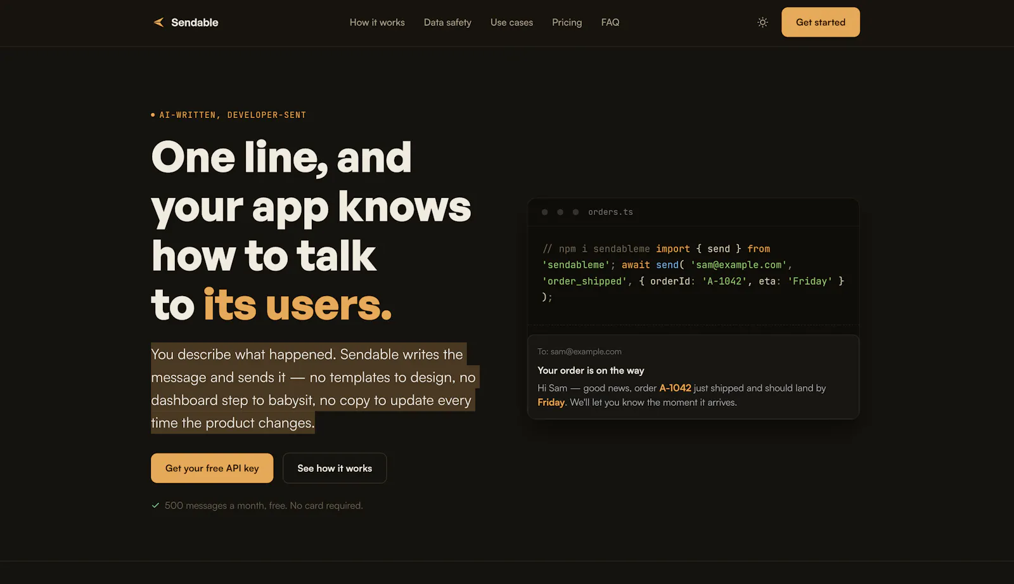1014x584 pixels.
Task: Click the See how it works button
Action: coord(335,468)
